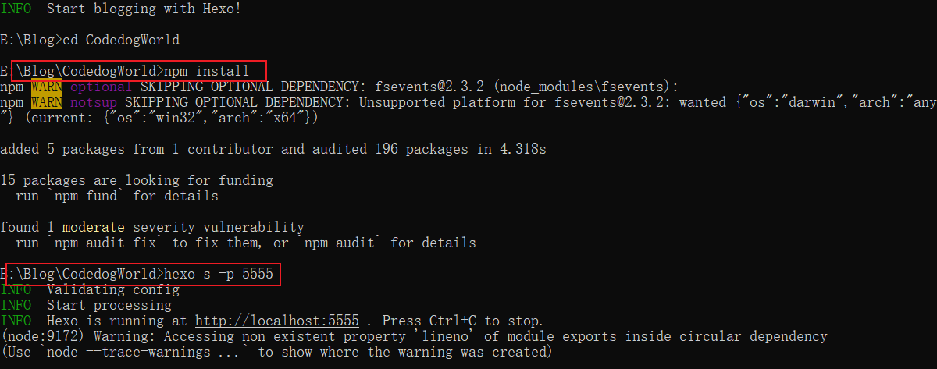Click the purple "notsup" warning tag
The width and height of the screenshot is (937, 369).
(93, 102)
